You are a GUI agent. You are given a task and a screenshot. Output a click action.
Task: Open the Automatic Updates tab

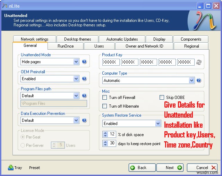click(x=122, y=39)
